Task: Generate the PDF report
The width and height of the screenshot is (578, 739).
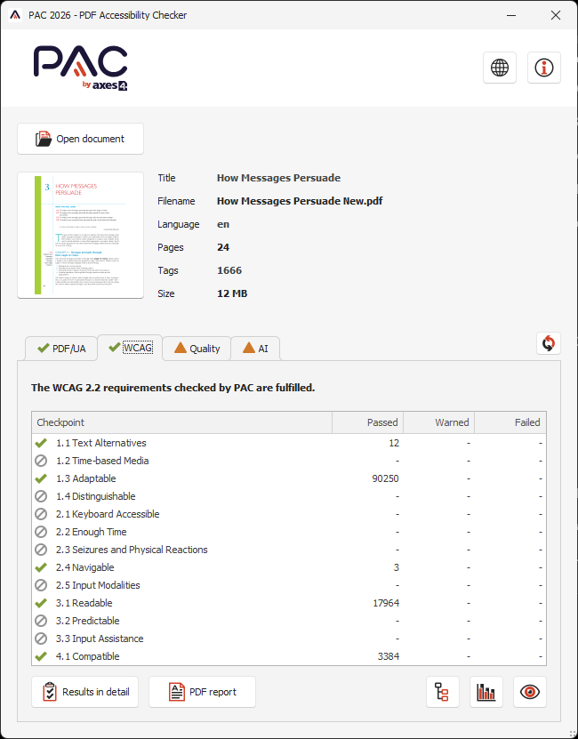Action: pyautogui.click(x=202, y=692)
